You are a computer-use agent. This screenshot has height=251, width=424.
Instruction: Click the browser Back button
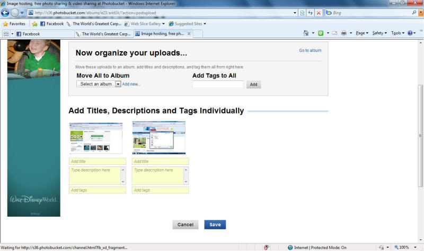point(6,13)
